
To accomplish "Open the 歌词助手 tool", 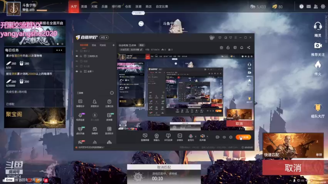I will coord(109,130).
